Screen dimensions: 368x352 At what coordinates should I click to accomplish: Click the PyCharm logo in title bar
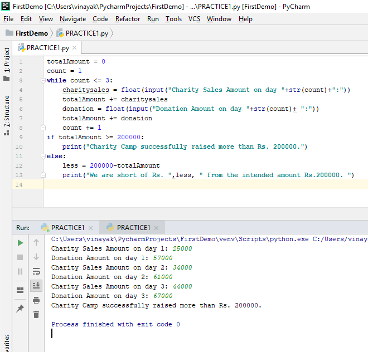(6, 6)
